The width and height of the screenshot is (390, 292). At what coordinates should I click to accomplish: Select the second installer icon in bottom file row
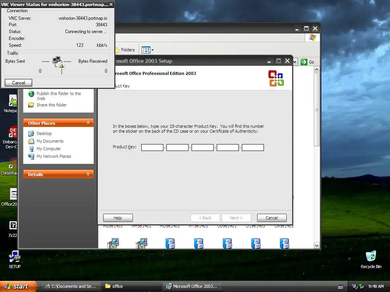click(x=141, y=243)
